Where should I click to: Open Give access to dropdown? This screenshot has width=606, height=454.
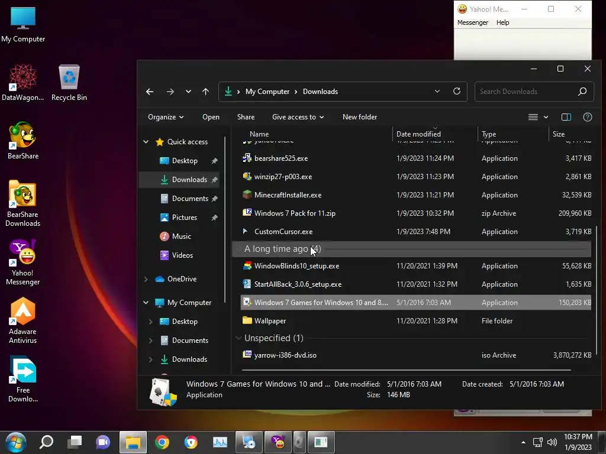click(x=298, y=117)
